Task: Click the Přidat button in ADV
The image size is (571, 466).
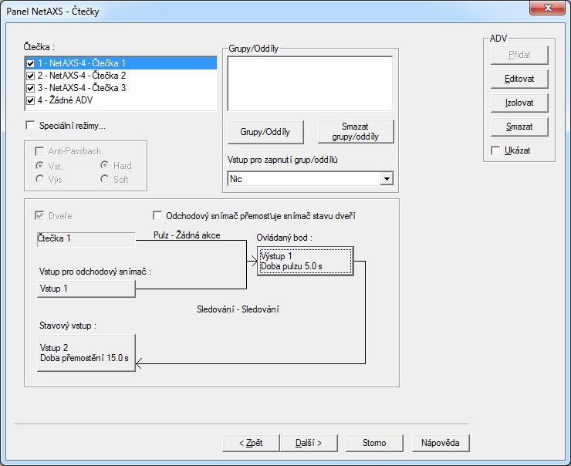Action: (519, 55)
